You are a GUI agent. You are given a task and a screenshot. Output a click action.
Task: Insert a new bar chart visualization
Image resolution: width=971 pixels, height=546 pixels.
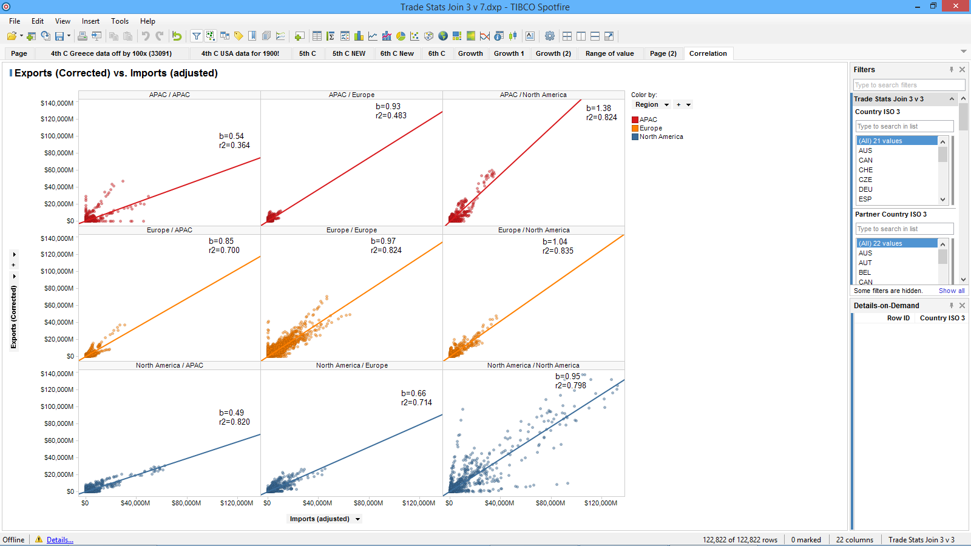click(359, 36)
